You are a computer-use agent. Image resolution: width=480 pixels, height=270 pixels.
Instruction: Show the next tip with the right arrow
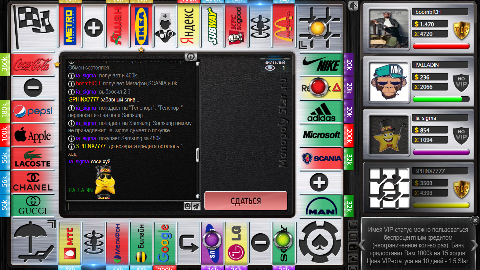[x=474, y=245]
